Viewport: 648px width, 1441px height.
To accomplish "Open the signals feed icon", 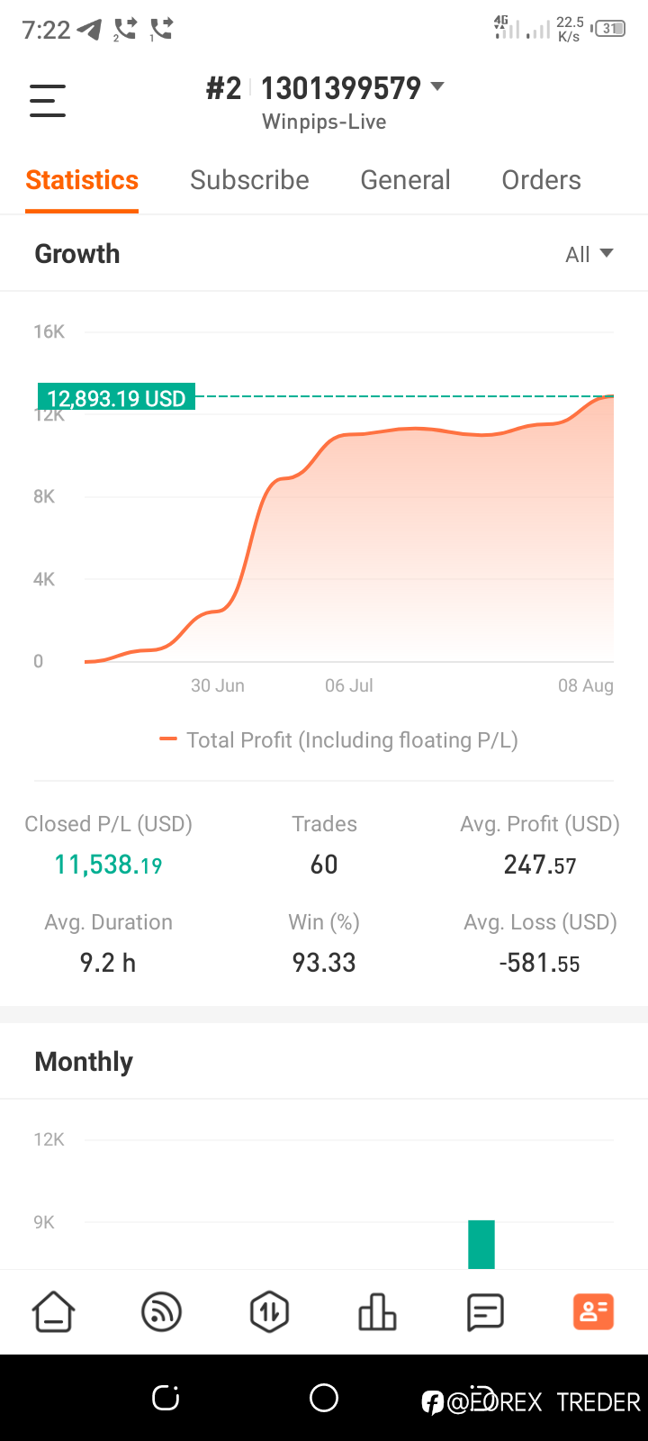I will tap(162, 1311).
